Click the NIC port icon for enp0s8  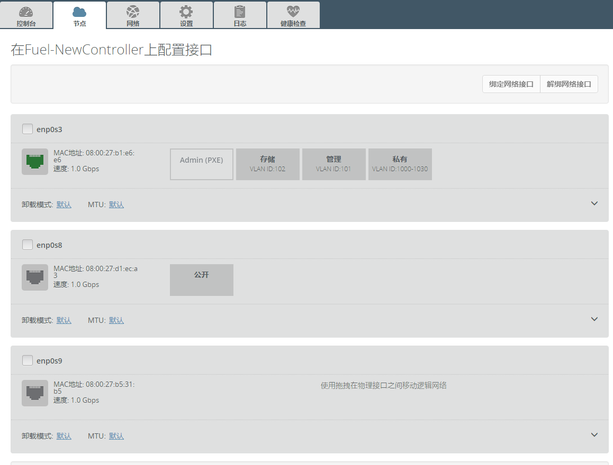[x=35, y=277]
